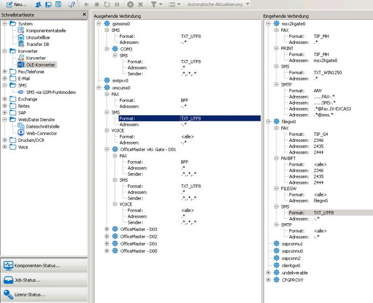This screenshot has height=303, width=373.
Task: Open Transfer DB database icon
Action: [21, 44]
